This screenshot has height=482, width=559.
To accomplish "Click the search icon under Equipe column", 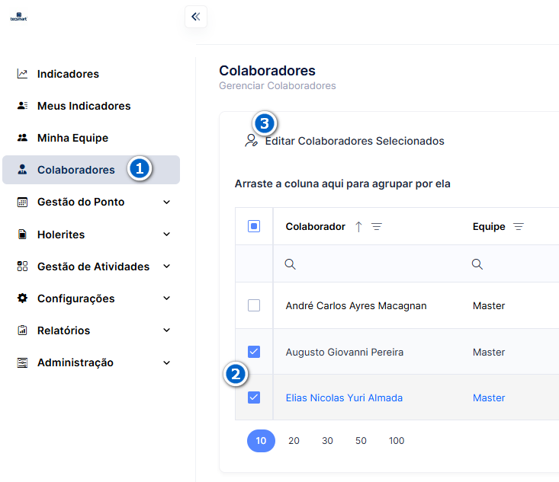I will pos(477,264).
